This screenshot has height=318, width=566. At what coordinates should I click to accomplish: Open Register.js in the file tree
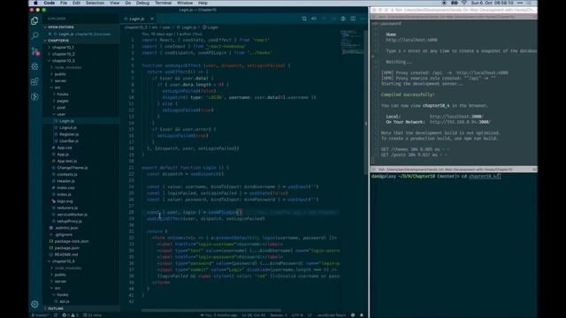click(x=69, y=134)
